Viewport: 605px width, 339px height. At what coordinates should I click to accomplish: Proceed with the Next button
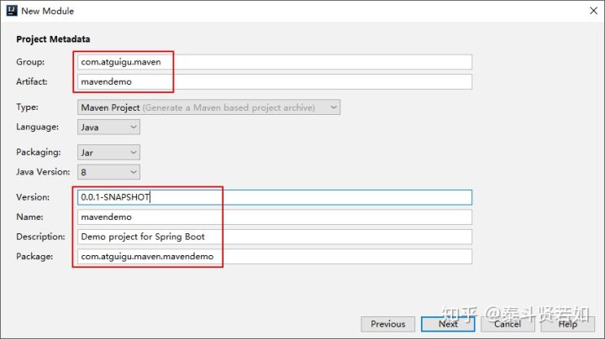tap(448, 324)
